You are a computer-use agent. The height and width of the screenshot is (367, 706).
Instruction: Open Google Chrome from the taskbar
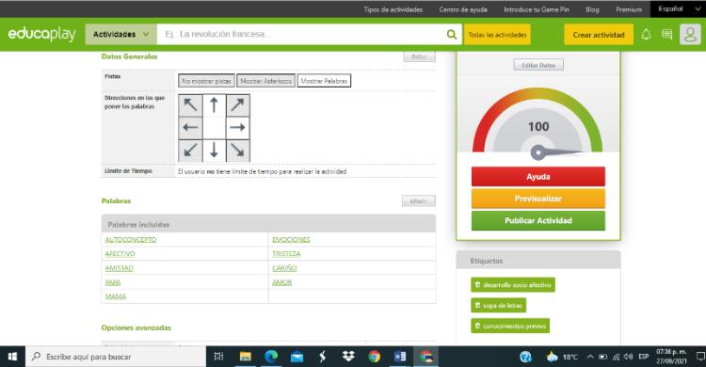[x=374, y=357]
